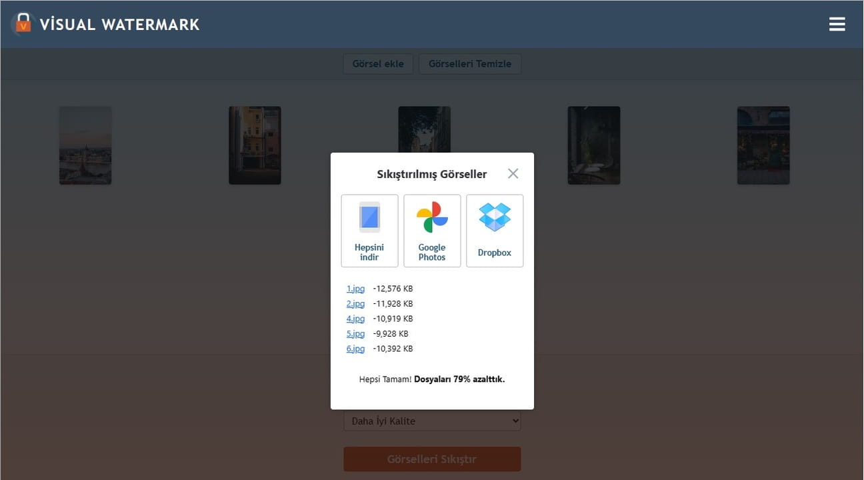Click the phone device icon
The width and height of the screenshot is (864, 480).
369,217
